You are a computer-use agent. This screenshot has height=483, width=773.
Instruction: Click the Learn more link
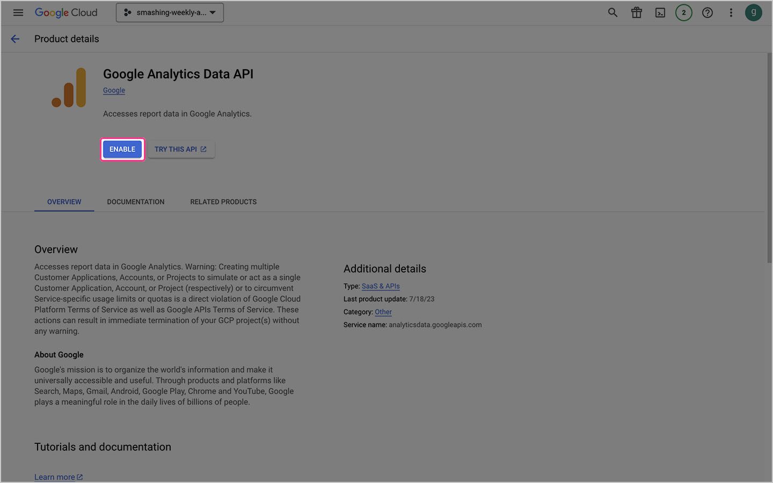[x=55, y=477]
